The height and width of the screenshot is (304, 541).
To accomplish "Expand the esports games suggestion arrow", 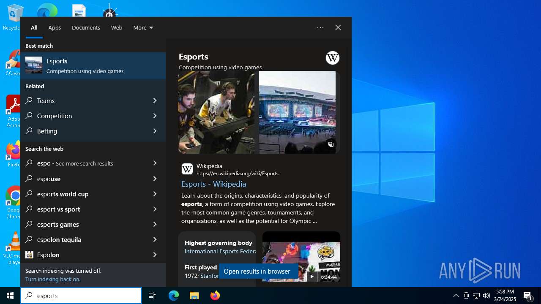I will click(x=155, y=224).
